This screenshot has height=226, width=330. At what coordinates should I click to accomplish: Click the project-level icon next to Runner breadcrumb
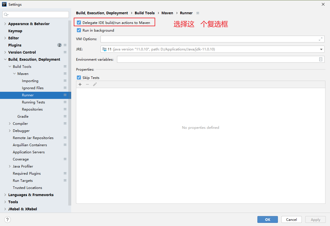(198, 13)
